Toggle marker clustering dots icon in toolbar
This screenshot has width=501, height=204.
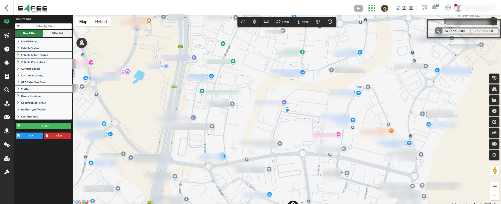318,22
